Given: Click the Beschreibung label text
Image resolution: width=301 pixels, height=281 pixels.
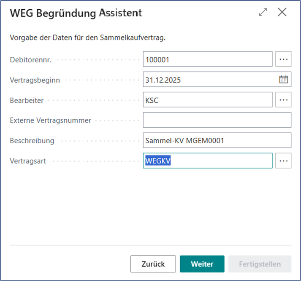Looking at the screenshot, I should [x=32, y=141].
